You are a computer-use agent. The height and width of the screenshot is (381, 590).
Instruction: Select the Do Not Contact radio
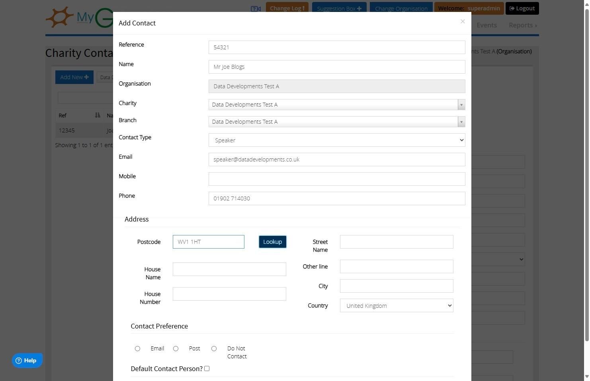(214, 349)
